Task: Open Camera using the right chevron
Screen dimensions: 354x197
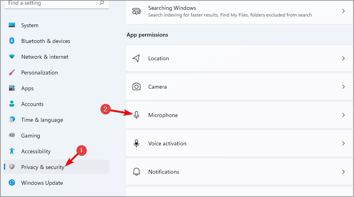Action: coord(343,87)
